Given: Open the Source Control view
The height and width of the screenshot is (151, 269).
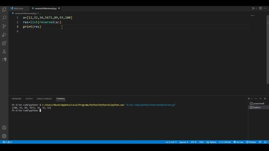Looking at the screenshot, I should pos(4,26).
